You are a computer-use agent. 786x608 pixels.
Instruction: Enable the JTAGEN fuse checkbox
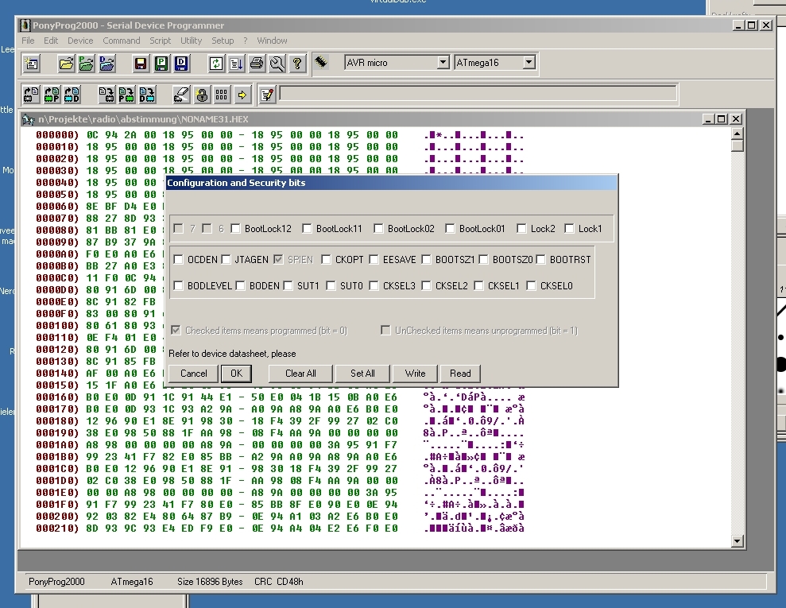[x=226, y=260]
